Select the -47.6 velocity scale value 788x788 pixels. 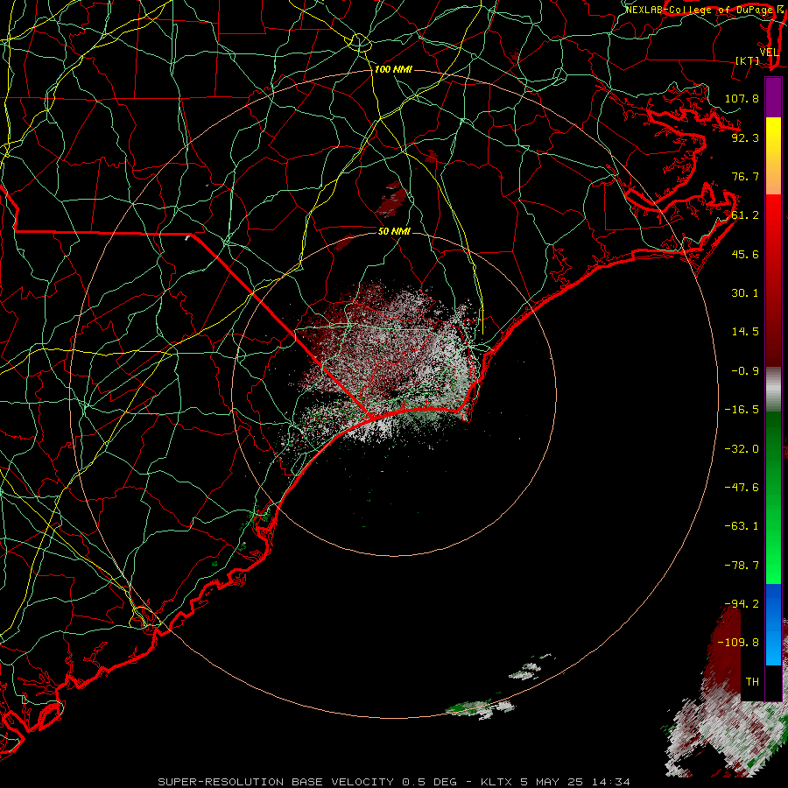pyautogui.click(x=742, y=488)
